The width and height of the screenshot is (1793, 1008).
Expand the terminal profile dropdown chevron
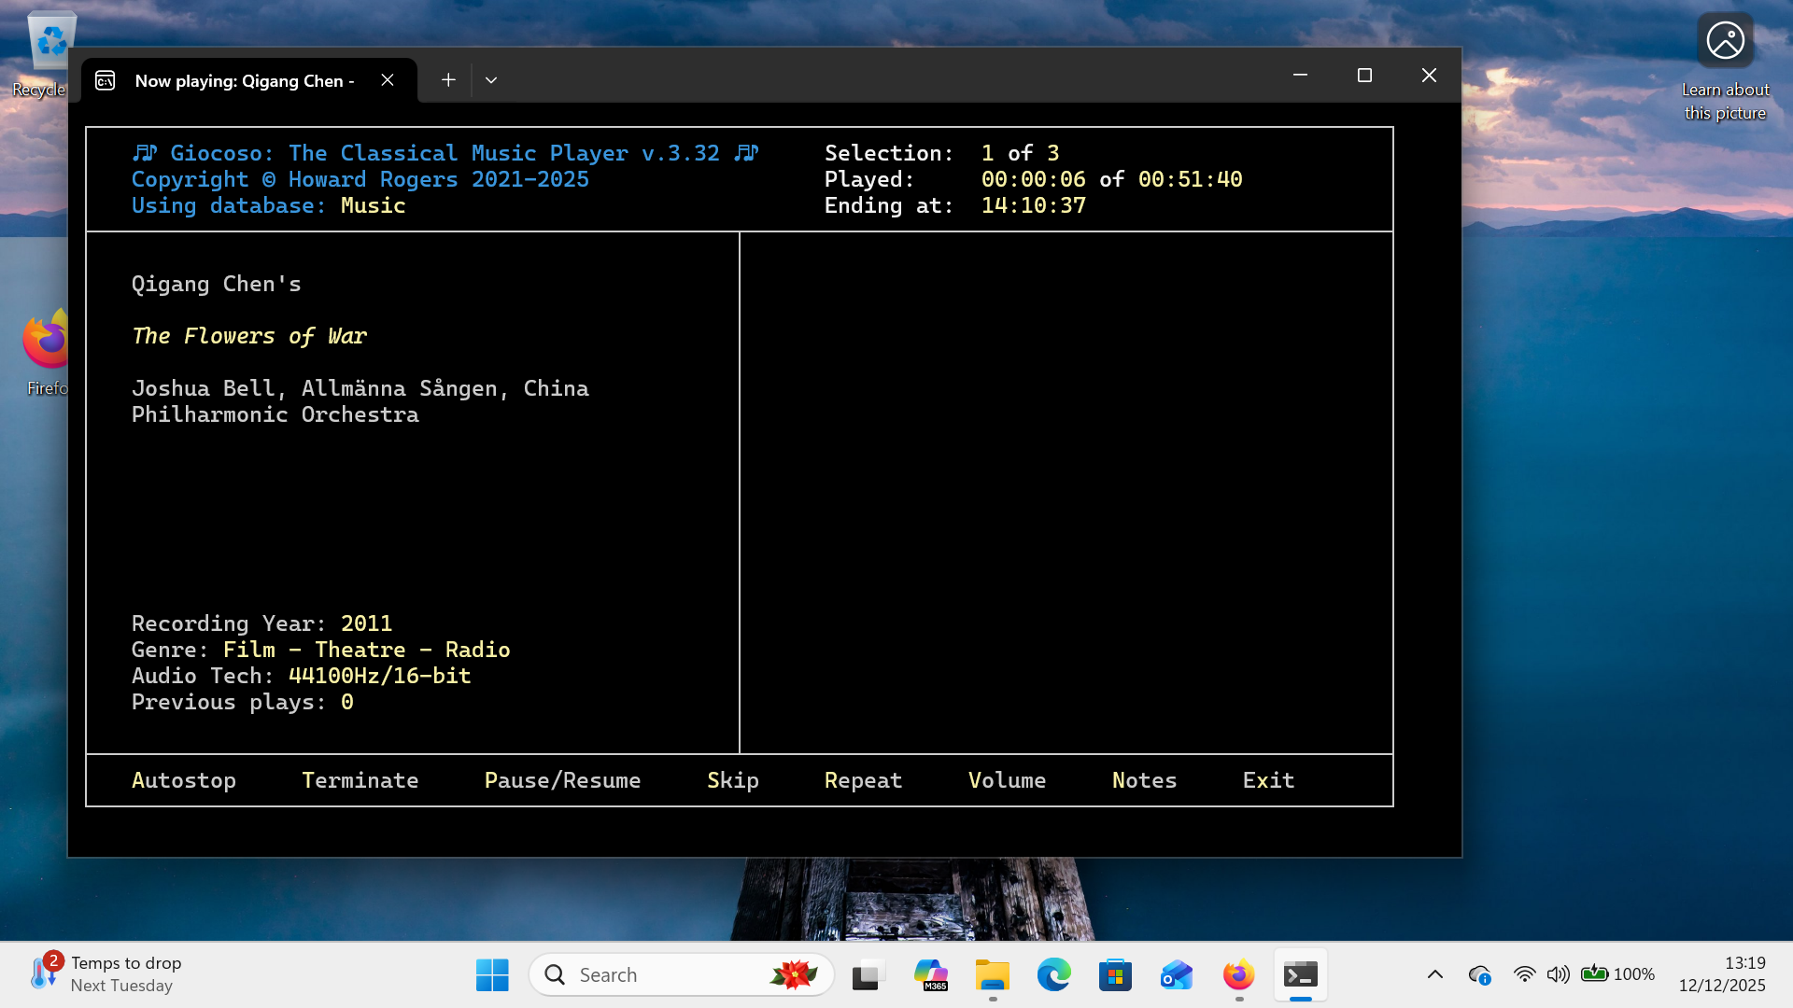click(491, 80)
